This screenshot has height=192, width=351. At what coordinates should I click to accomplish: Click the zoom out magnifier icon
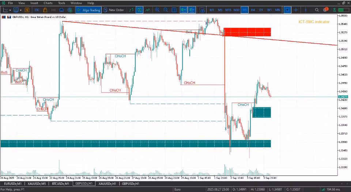(x=166, y=10)
